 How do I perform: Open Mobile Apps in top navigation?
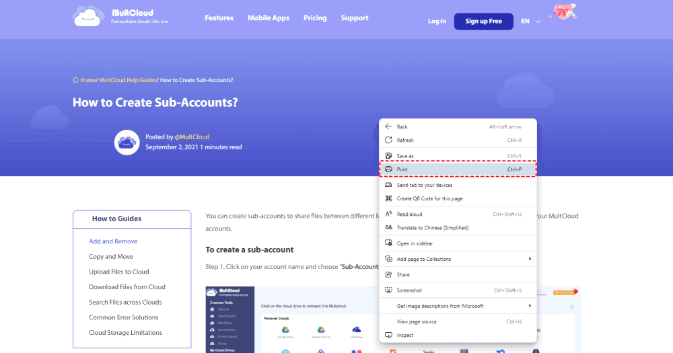pos(269,18)
